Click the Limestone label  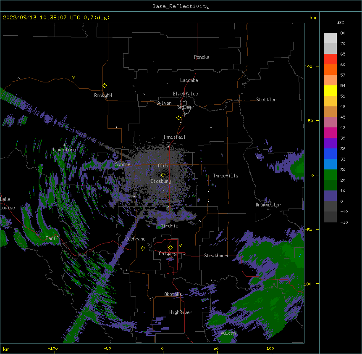click(x=64, y=150)
